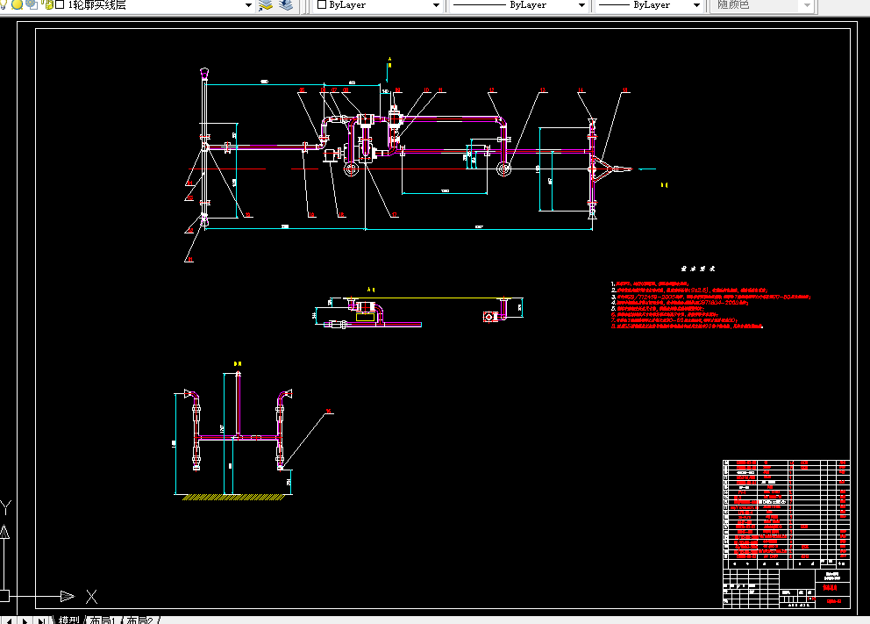This screenshot has width=870, height=624.
Task: Open the 1轮廓实线层 layer dropdown
Action: click(x=248, y=5)
